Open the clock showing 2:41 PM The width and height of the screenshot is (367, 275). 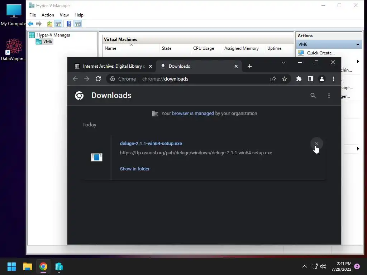click(x=342, y=266)
